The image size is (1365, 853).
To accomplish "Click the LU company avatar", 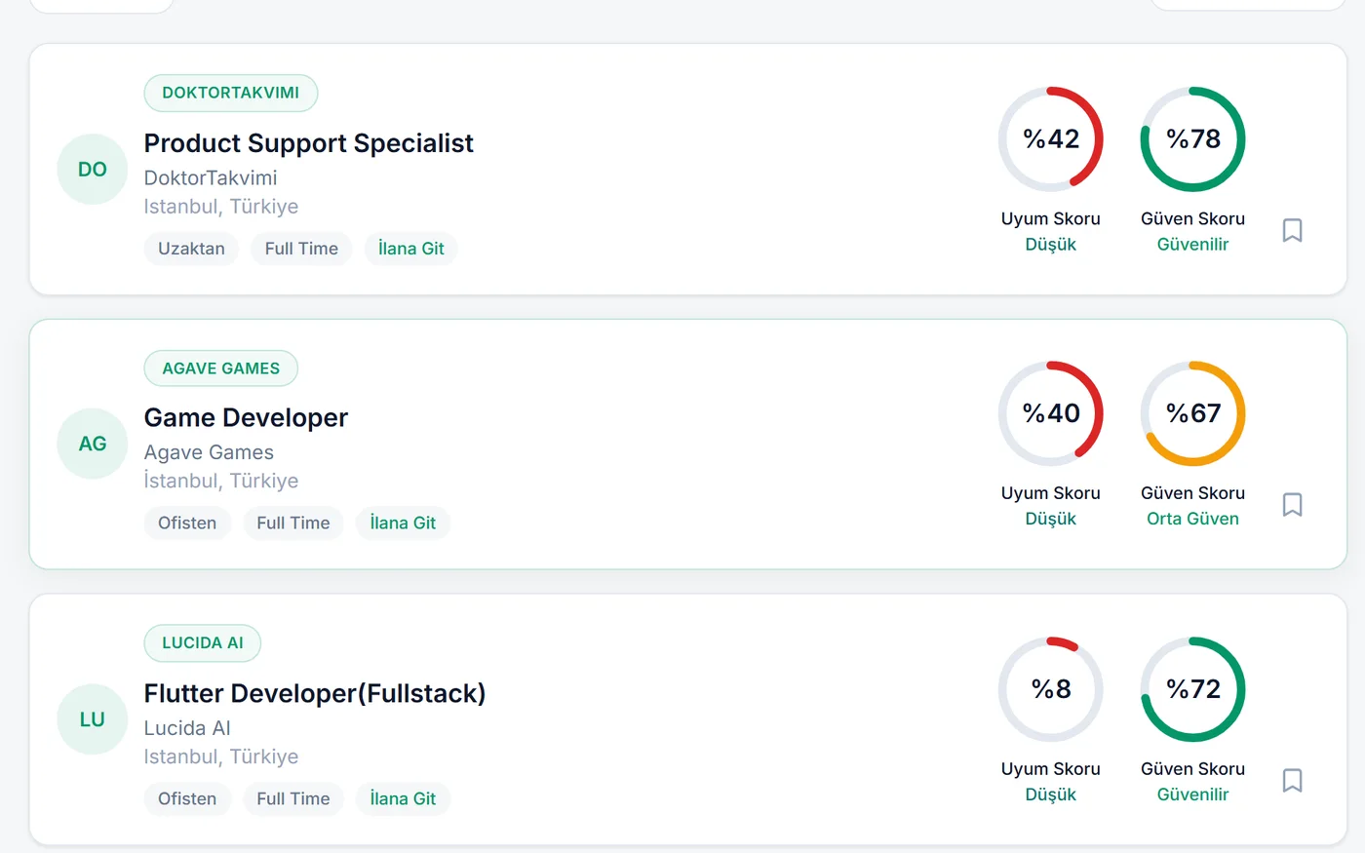I will [93, 719].
